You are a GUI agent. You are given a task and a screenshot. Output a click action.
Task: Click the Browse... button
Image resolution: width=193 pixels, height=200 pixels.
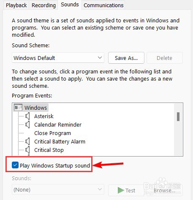point(165,190)
